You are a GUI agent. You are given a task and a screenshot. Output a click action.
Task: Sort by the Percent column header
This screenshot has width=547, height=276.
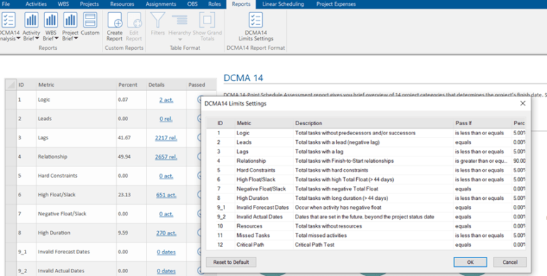point(131,85)
